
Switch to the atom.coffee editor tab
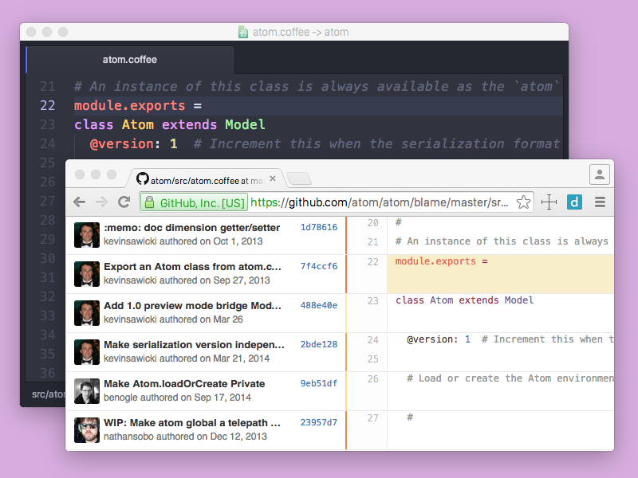[130, 59]
